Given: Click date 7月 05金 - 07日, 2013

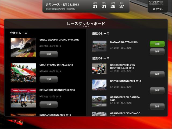Looking at the screenshot, I should [121, 71].
